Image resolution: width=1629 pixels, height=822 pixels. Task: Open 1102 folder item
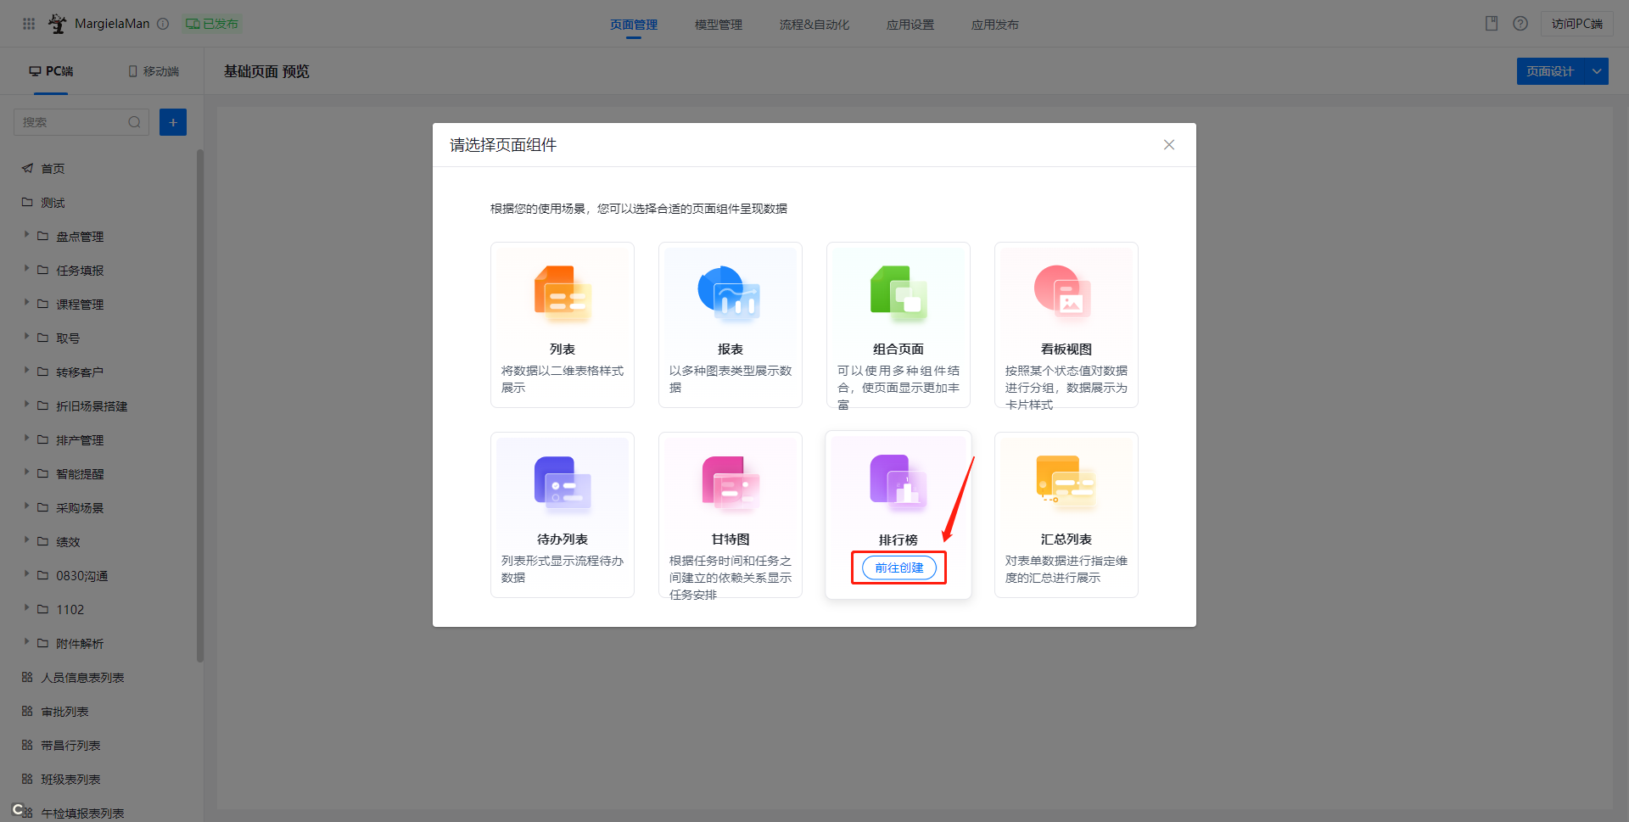pos(70,610)
